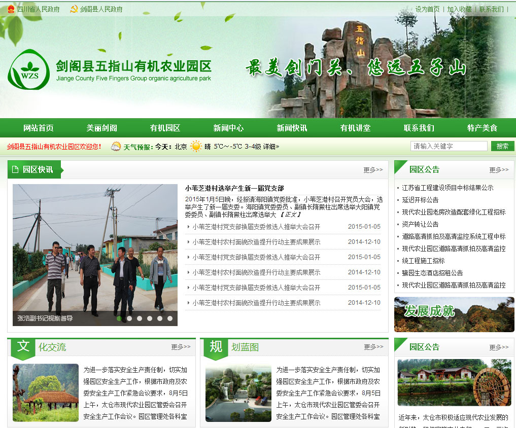Open announcement 江苏省工程建设项目中标结果公示
The height and width of the screenshot is (428, 516).
448,188
